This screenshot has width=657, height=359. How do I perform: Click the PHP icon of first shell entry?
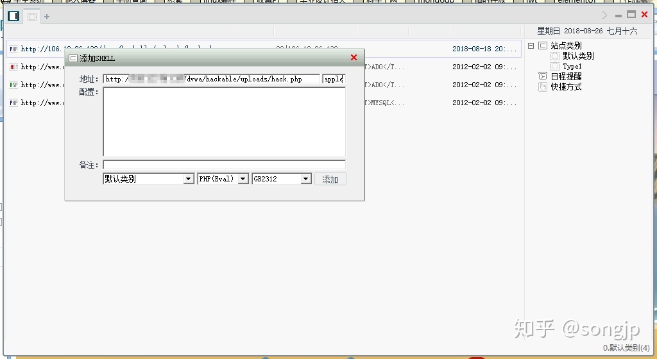[13, 49]
